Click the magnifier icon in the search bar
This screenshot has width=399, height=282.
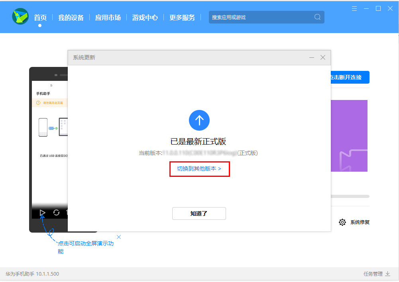click(317, 17)
